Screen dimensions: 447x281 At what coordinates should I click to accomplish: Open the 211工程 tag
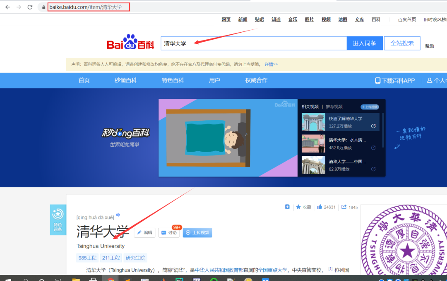coord(111,258)
